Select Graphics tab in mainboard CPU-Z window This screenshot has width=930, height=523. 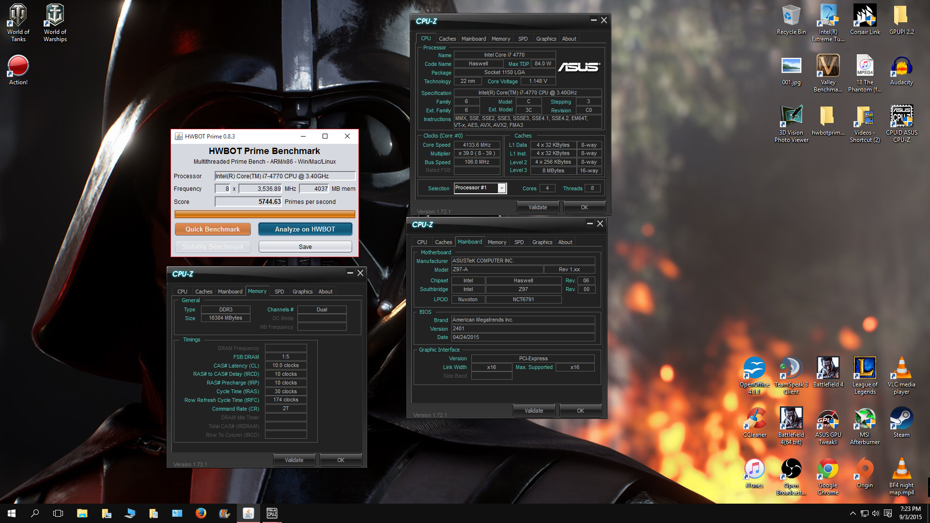pos(542,242)
